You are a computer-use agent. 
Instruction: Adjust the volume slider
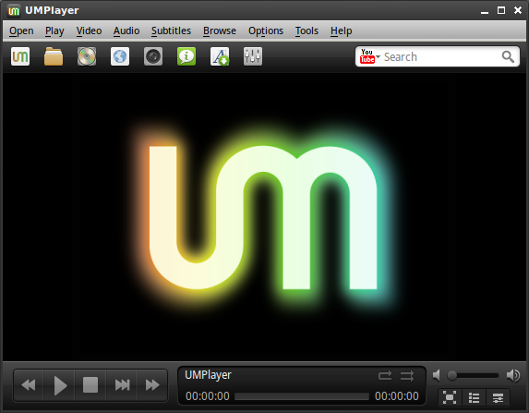click(473, 375)
